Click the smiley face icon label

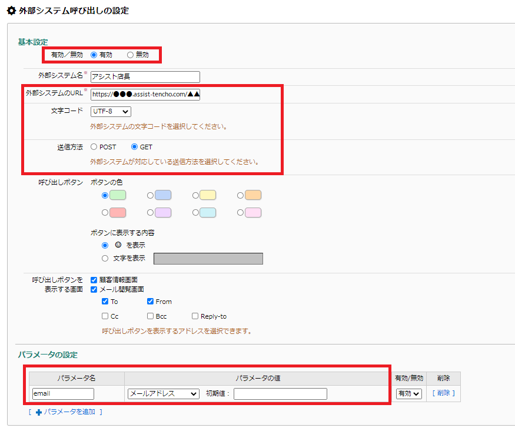(118, 245)
